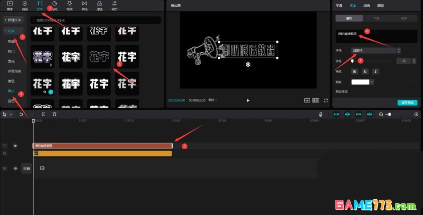Click the undo arrow in timeline toolbar
The image size is (423, 215).
click(21, 114)
